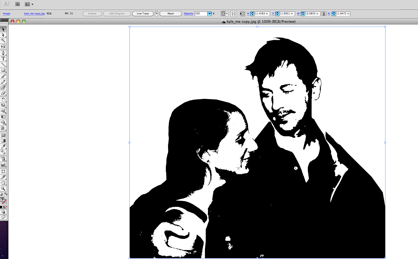Select the Pen tool
Viewport: 418px width, 259px height.
click(3, 53)
